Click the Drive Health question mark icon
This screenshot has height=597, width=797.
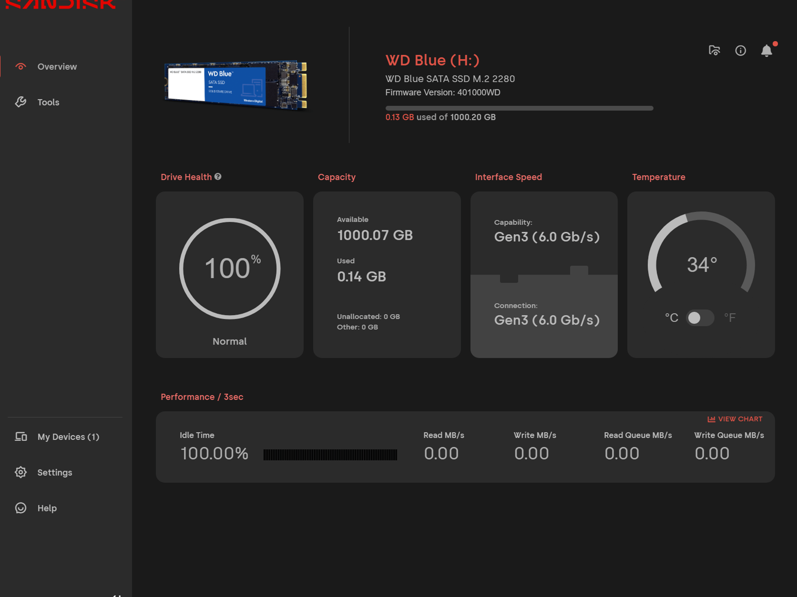tap(218, 176)
